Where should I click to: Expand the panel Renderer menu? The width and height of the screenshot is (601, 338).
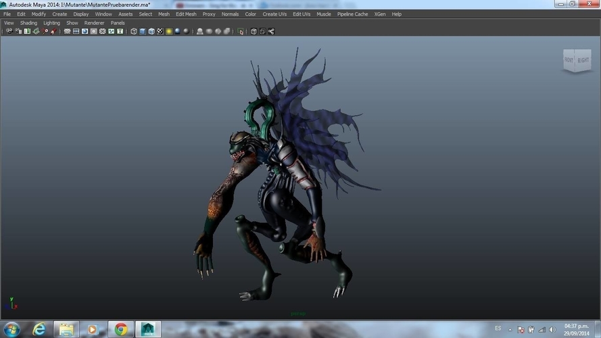(94, 23)
